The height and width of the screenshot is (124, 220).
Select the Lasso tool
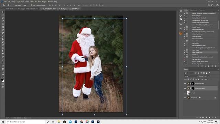pyautogui.click(x=3, y=18)
